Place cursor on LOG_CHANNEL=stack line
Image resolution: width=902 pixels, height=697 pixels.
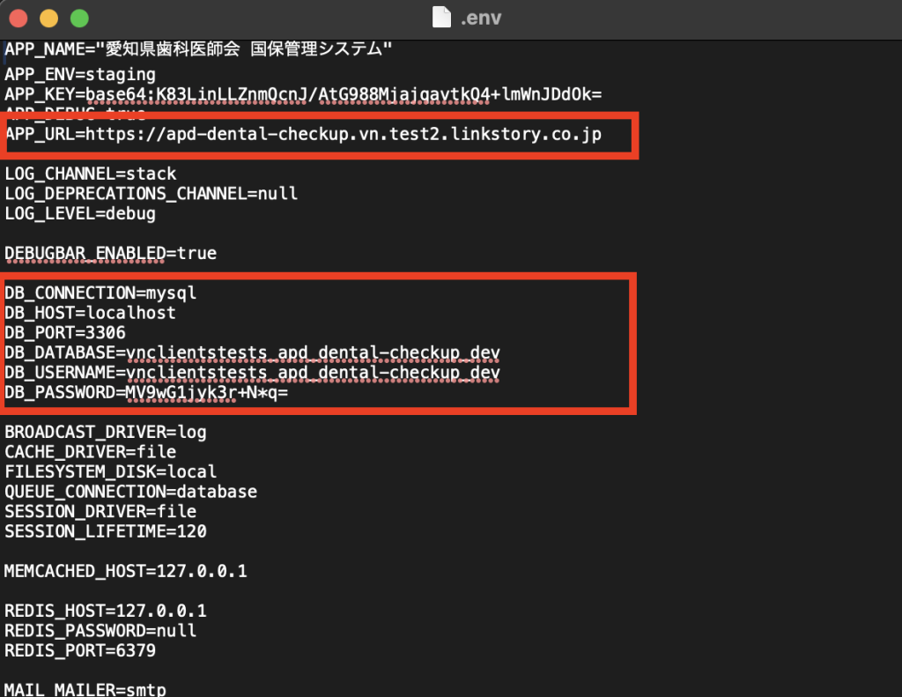pos(90,174)
